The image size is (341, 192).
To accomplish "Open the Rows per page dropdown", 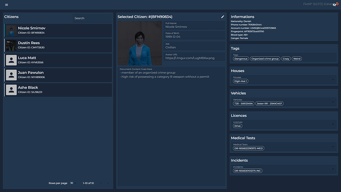I will pos(73,183).
